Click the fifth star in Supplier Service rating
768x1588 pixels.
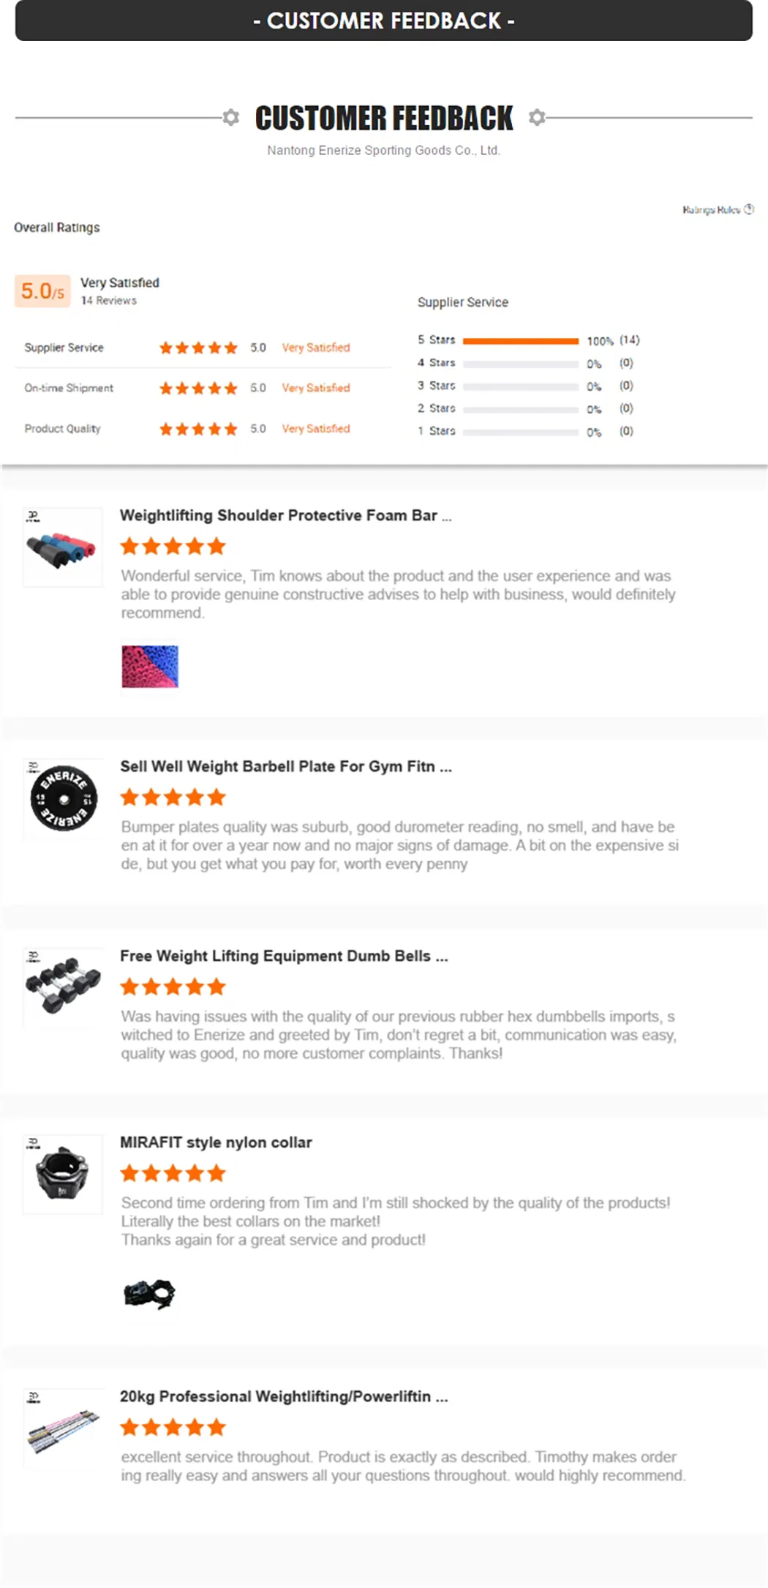pos(230,348)
